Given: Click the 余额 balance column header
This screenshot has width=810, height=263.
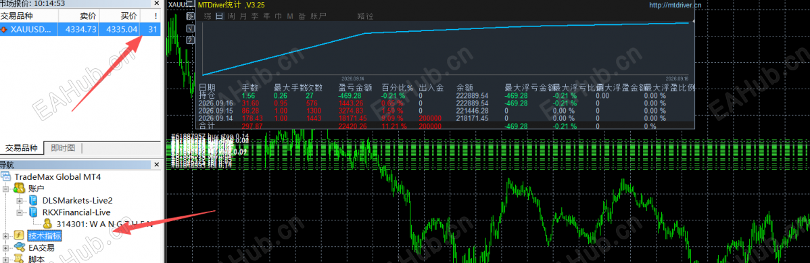Looking at the screenshot, I should pos(465,88).
